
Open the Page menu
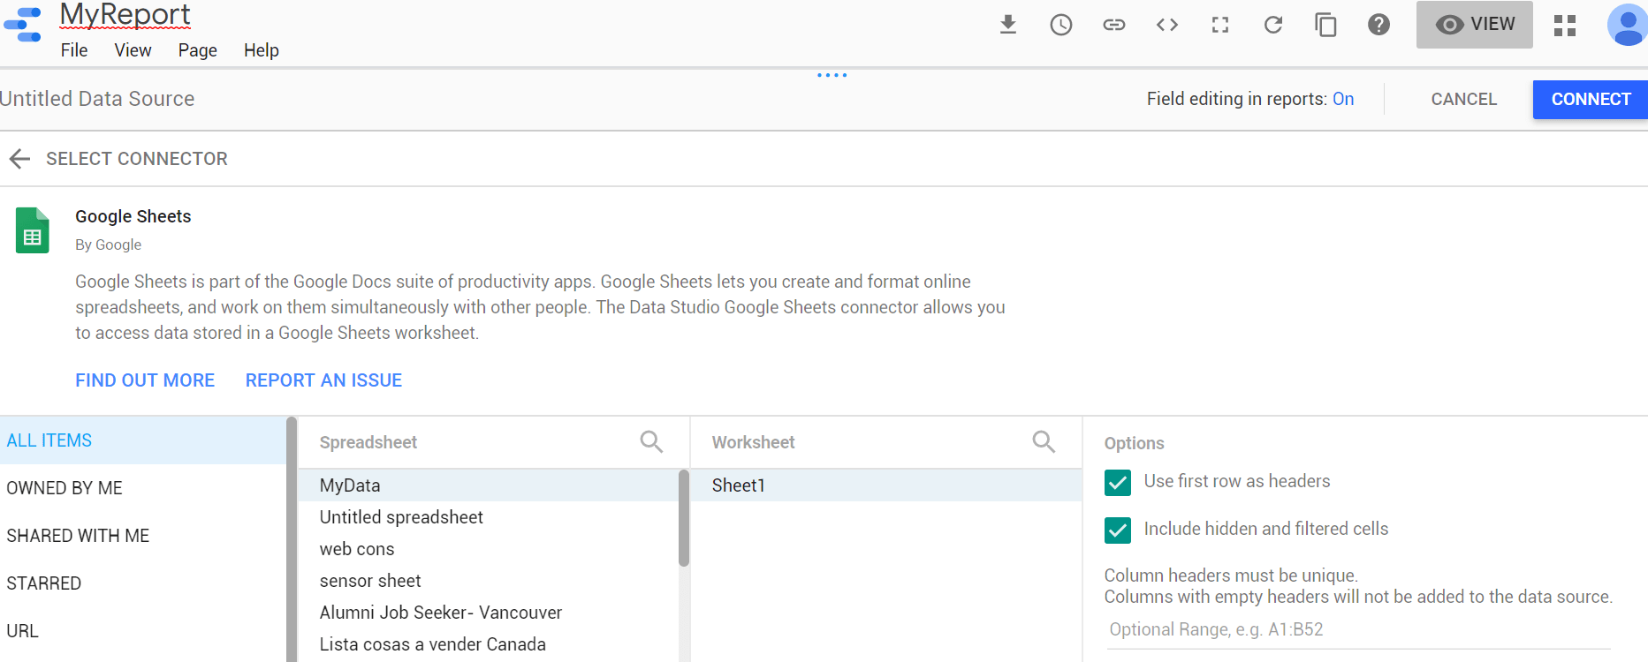point(198,50)
